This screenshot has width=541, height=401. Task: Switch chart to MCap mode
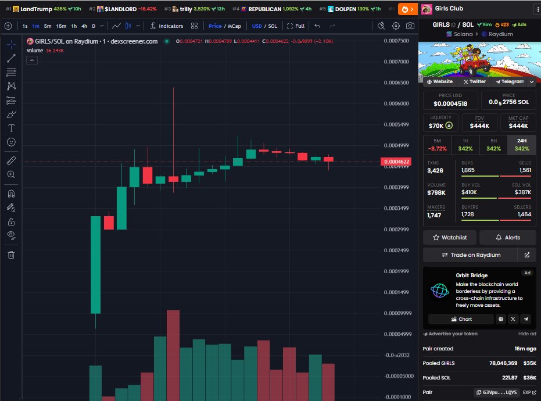(234, 26)
